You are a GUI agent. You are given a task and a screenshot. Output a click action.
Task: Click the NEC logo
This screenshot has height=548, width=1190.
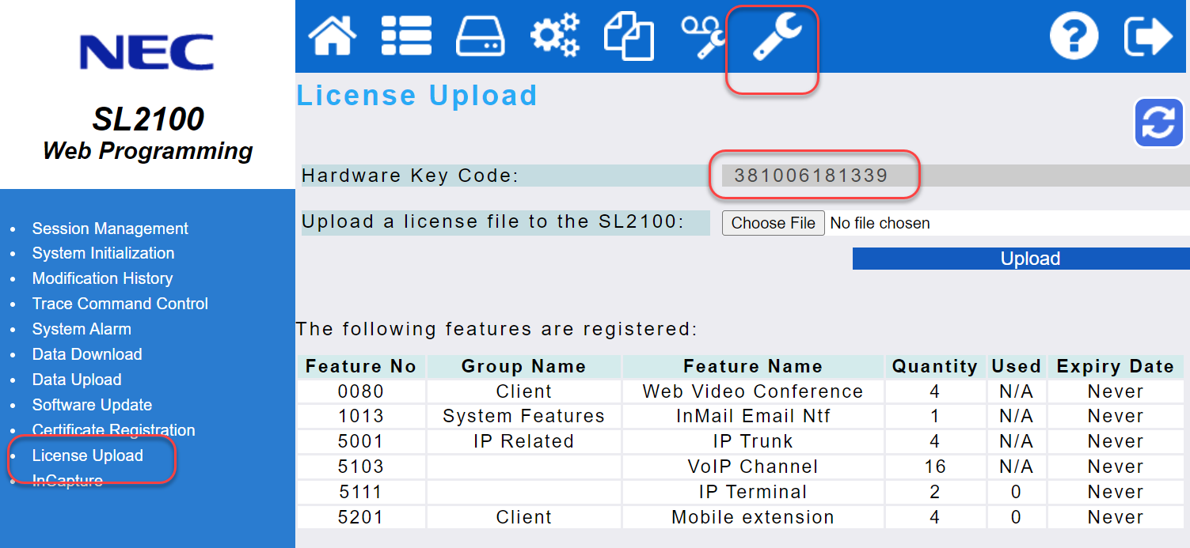(x=146, y=53)
